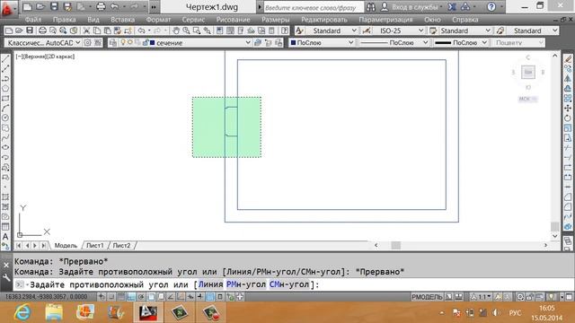Viewport: 575px width, 323px height.
Task: Select the Erase tool in Modify toolbar
Action: [x=568, y=58]
